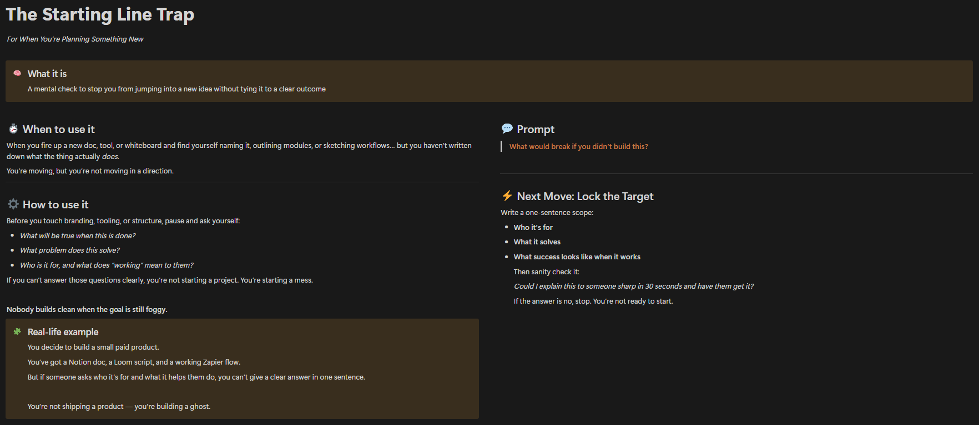Click line But if someone asks who it's for
979x425 pixels.
[196, 377]
